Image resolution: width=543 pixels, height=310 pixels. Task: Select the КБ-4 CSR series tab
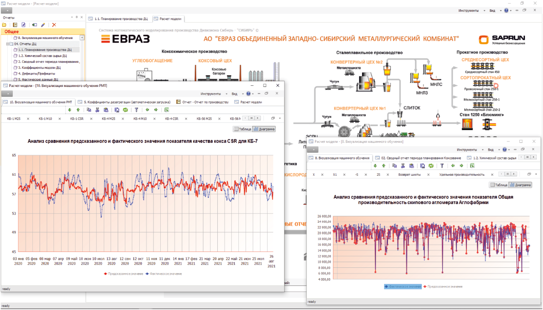[172, 119]
